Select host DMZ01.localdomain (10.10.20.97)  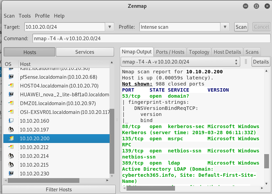(57, 103)
